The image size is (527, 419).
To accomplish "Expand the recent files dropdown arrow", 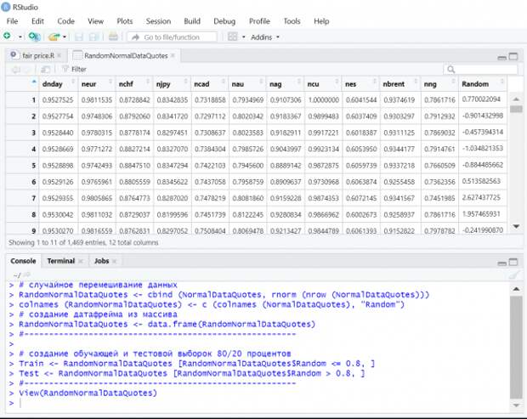I will pos(65,37).
